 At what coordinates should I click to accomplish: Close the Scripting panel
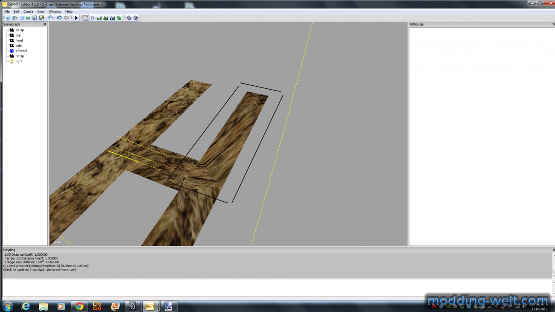[553, 250]
